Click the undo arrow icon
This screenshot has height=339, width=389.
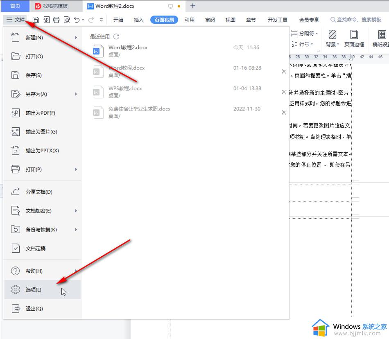click(x=77, y=20)
